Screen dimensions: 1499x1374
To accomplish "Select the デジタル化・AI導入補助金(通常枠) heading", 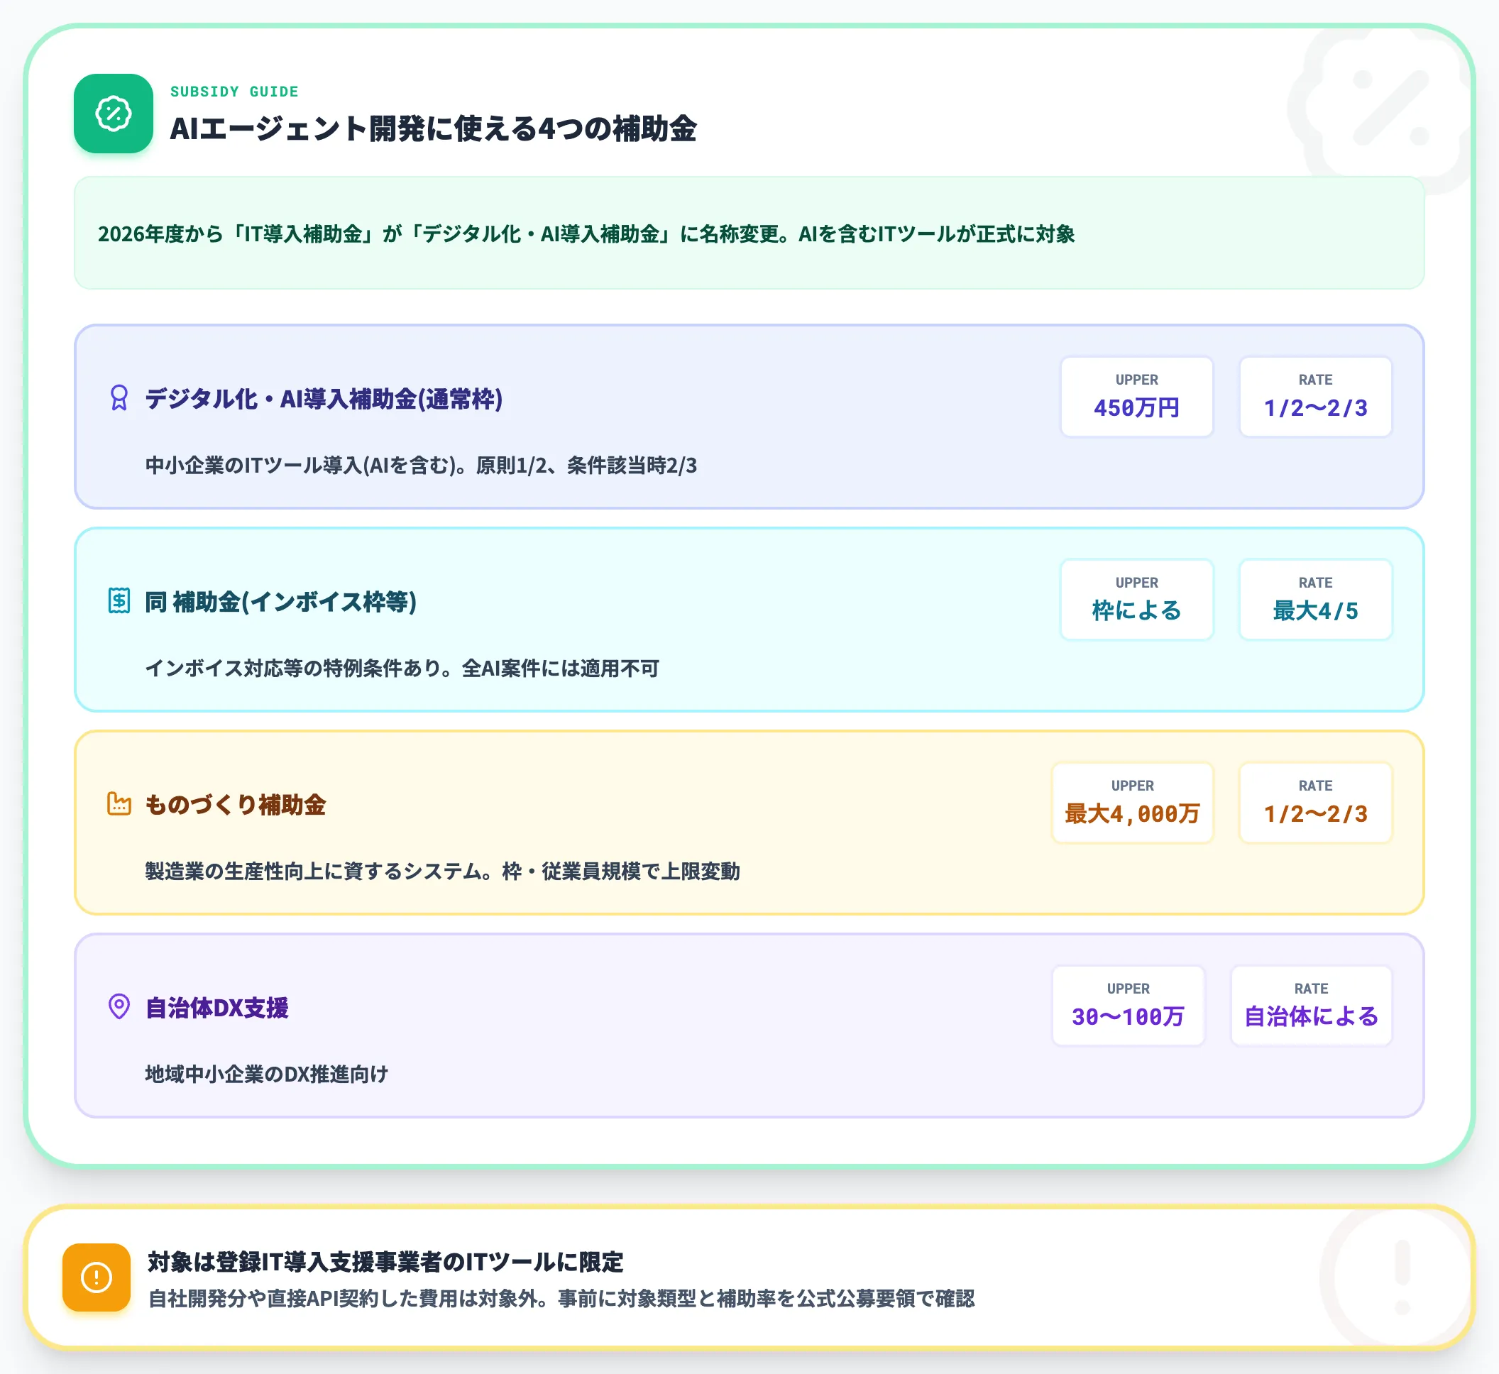I will [324, 399].
